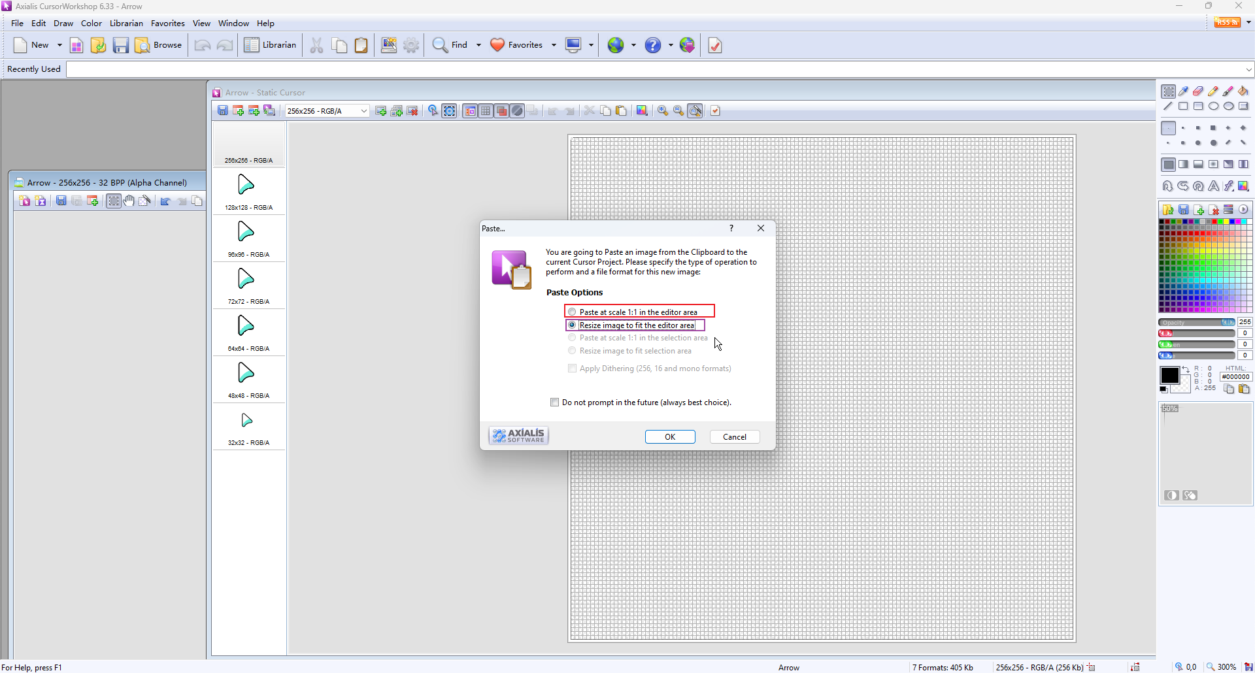Pick the Pencil drawing tool

coord(1213,91)
